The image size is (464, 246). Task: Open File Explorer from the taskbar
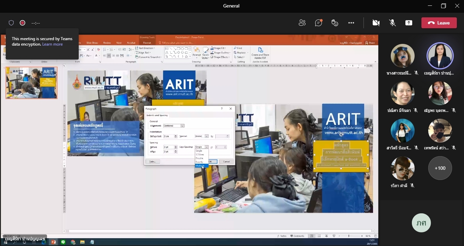coord(82,242)
